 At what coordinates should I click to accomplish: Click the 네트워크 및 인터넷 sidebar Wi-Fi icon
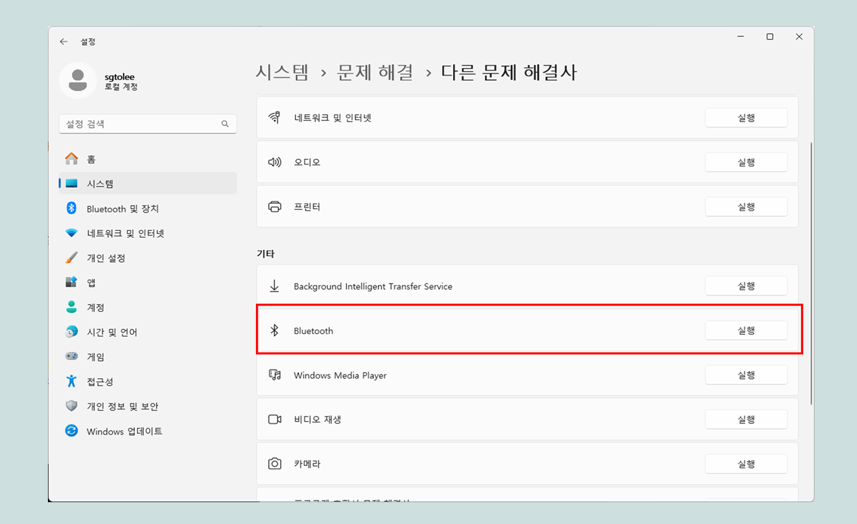(x=72, y=233)
